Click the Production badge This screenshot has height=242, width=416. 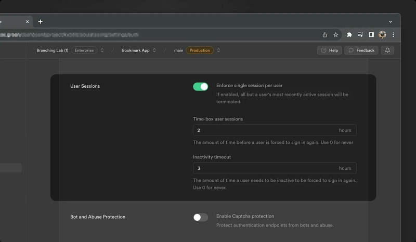[x=200, y=50]
